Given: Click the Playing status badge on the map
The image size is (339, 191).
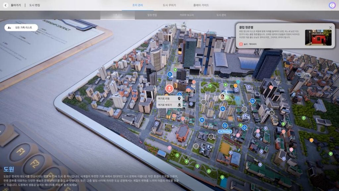Looking at the screenshot, I should (224, 131).
